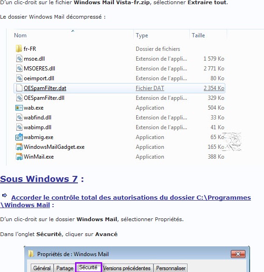The width and height of the screenshot is (264, 272).
Task: Open the Personnaliser tab
Action: (x=171, y=268)
